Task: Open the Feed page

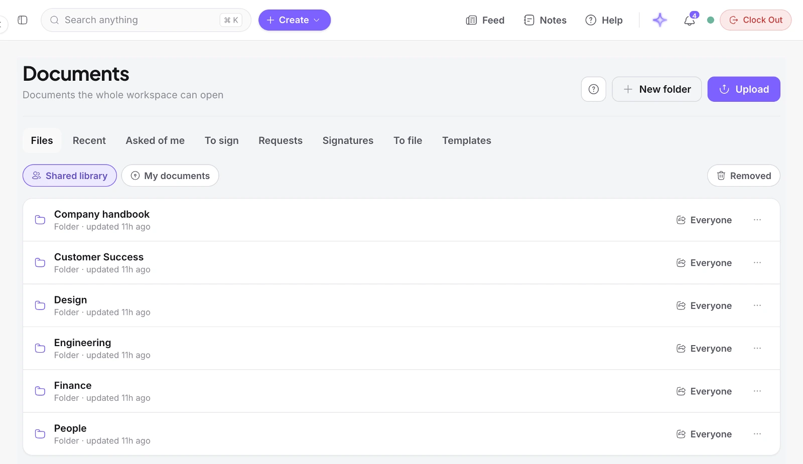Action: [485, 20]
